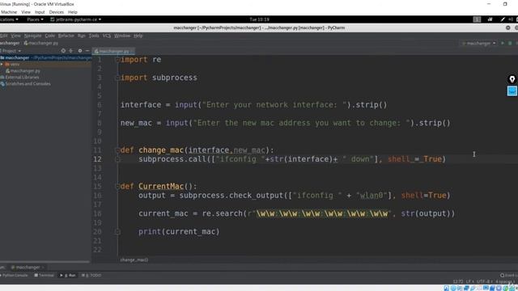
Task: Open the Terminal tool window
Action: coord(45,276)
